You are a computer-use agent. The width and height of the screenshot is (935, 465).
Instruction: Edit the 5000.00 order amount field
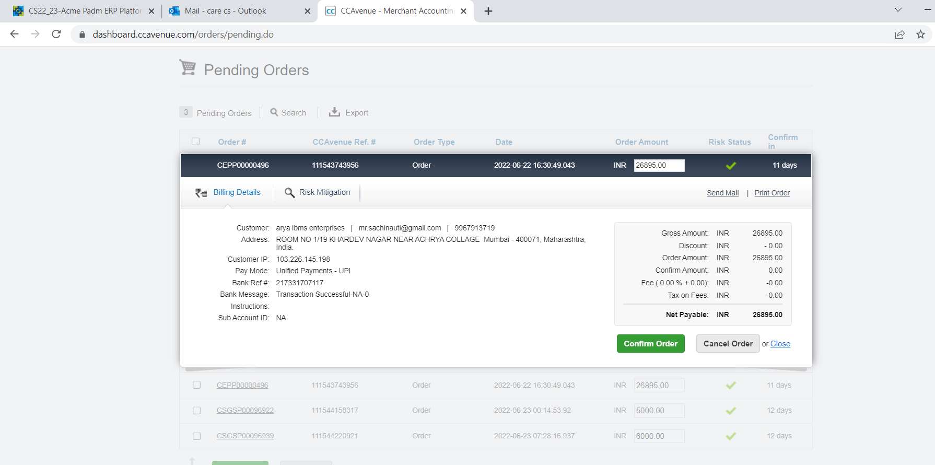(659, 411)
